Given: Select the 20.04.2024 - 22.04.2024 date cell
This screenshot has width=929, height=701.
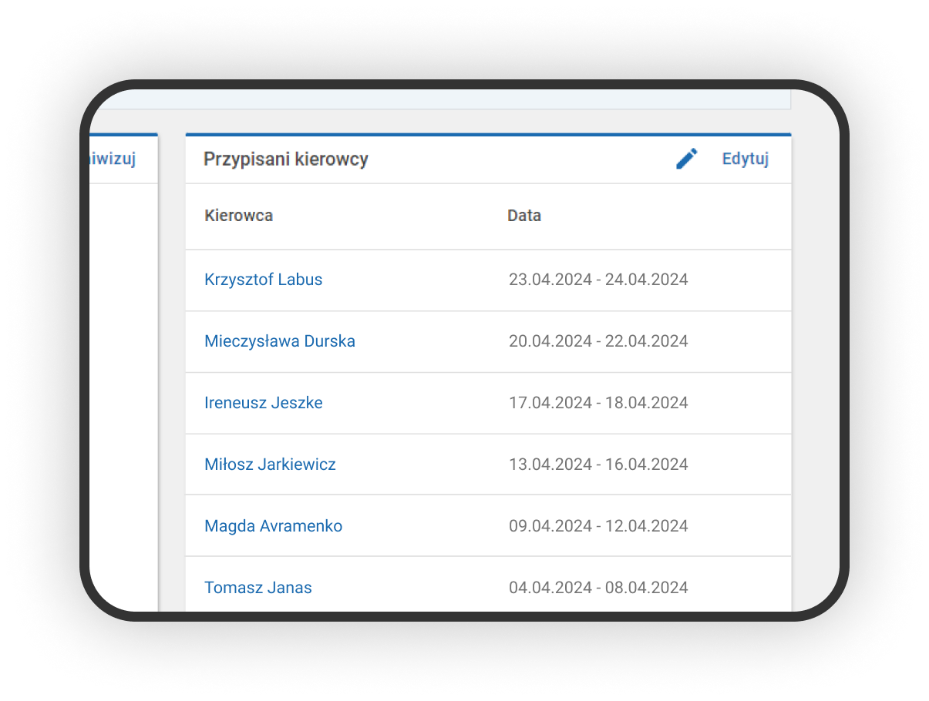Looking at the screenshot, I should pyautogui.click(x=598, y=341).
